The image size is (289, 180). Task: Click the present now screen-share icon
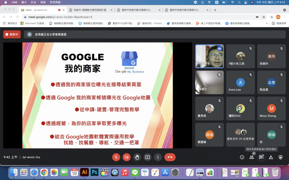pos(147,157)
